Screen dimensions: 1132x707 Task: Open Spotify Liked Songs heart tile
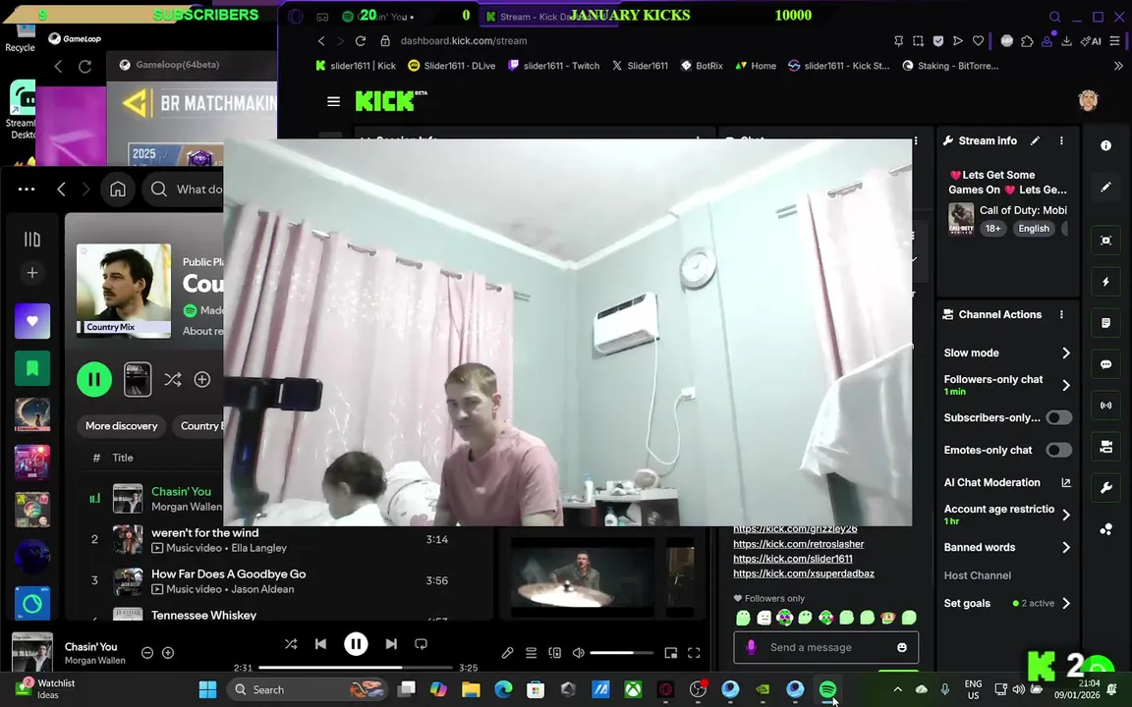coord(32,321)
